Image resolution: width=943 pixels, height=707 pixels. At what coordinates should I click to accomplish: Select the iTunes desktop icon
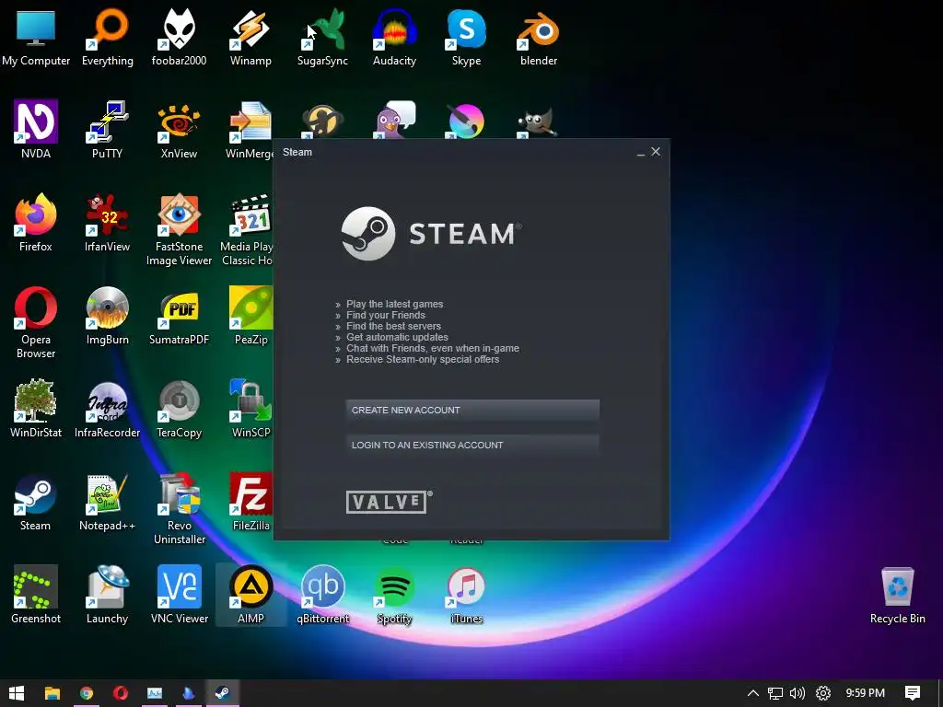[x=467, y=596]
